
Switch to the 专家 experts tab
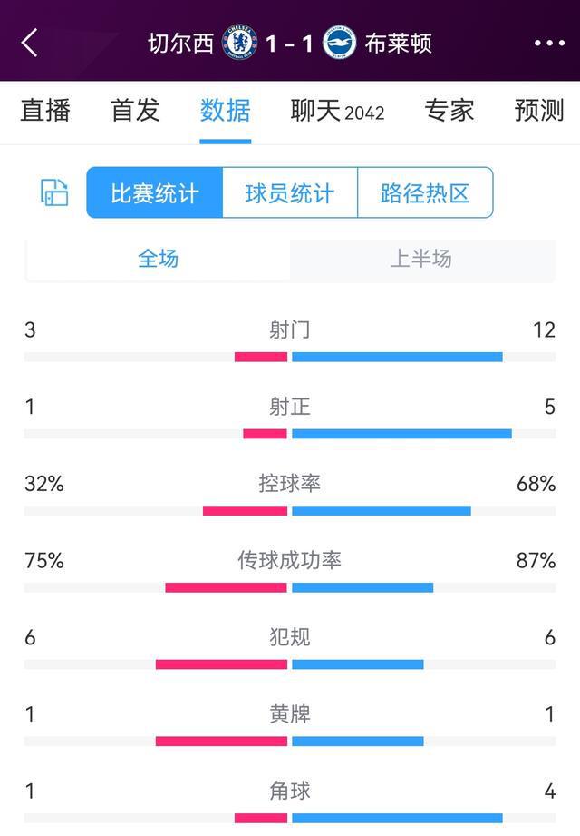[x=450, y=111]
